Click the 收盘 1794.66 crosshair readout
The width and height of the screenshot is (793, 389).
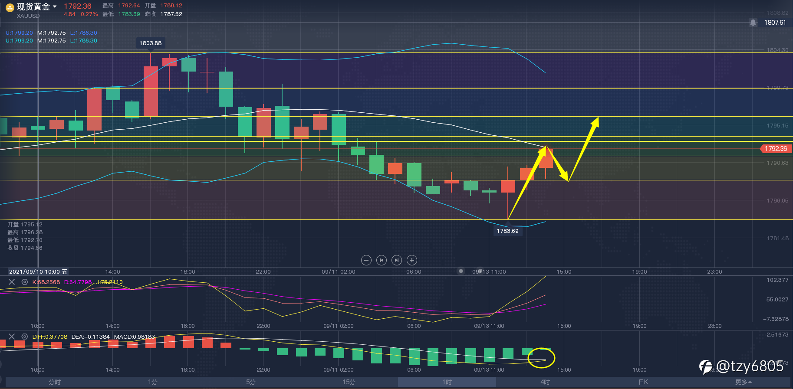25,248
